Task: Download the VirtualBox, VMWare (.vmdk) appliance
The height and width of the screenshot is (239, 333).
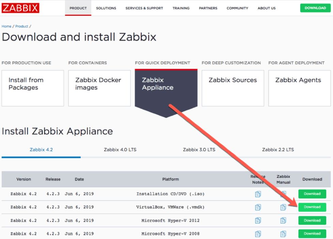Action: pyautogui.click(x=312, y=207)
